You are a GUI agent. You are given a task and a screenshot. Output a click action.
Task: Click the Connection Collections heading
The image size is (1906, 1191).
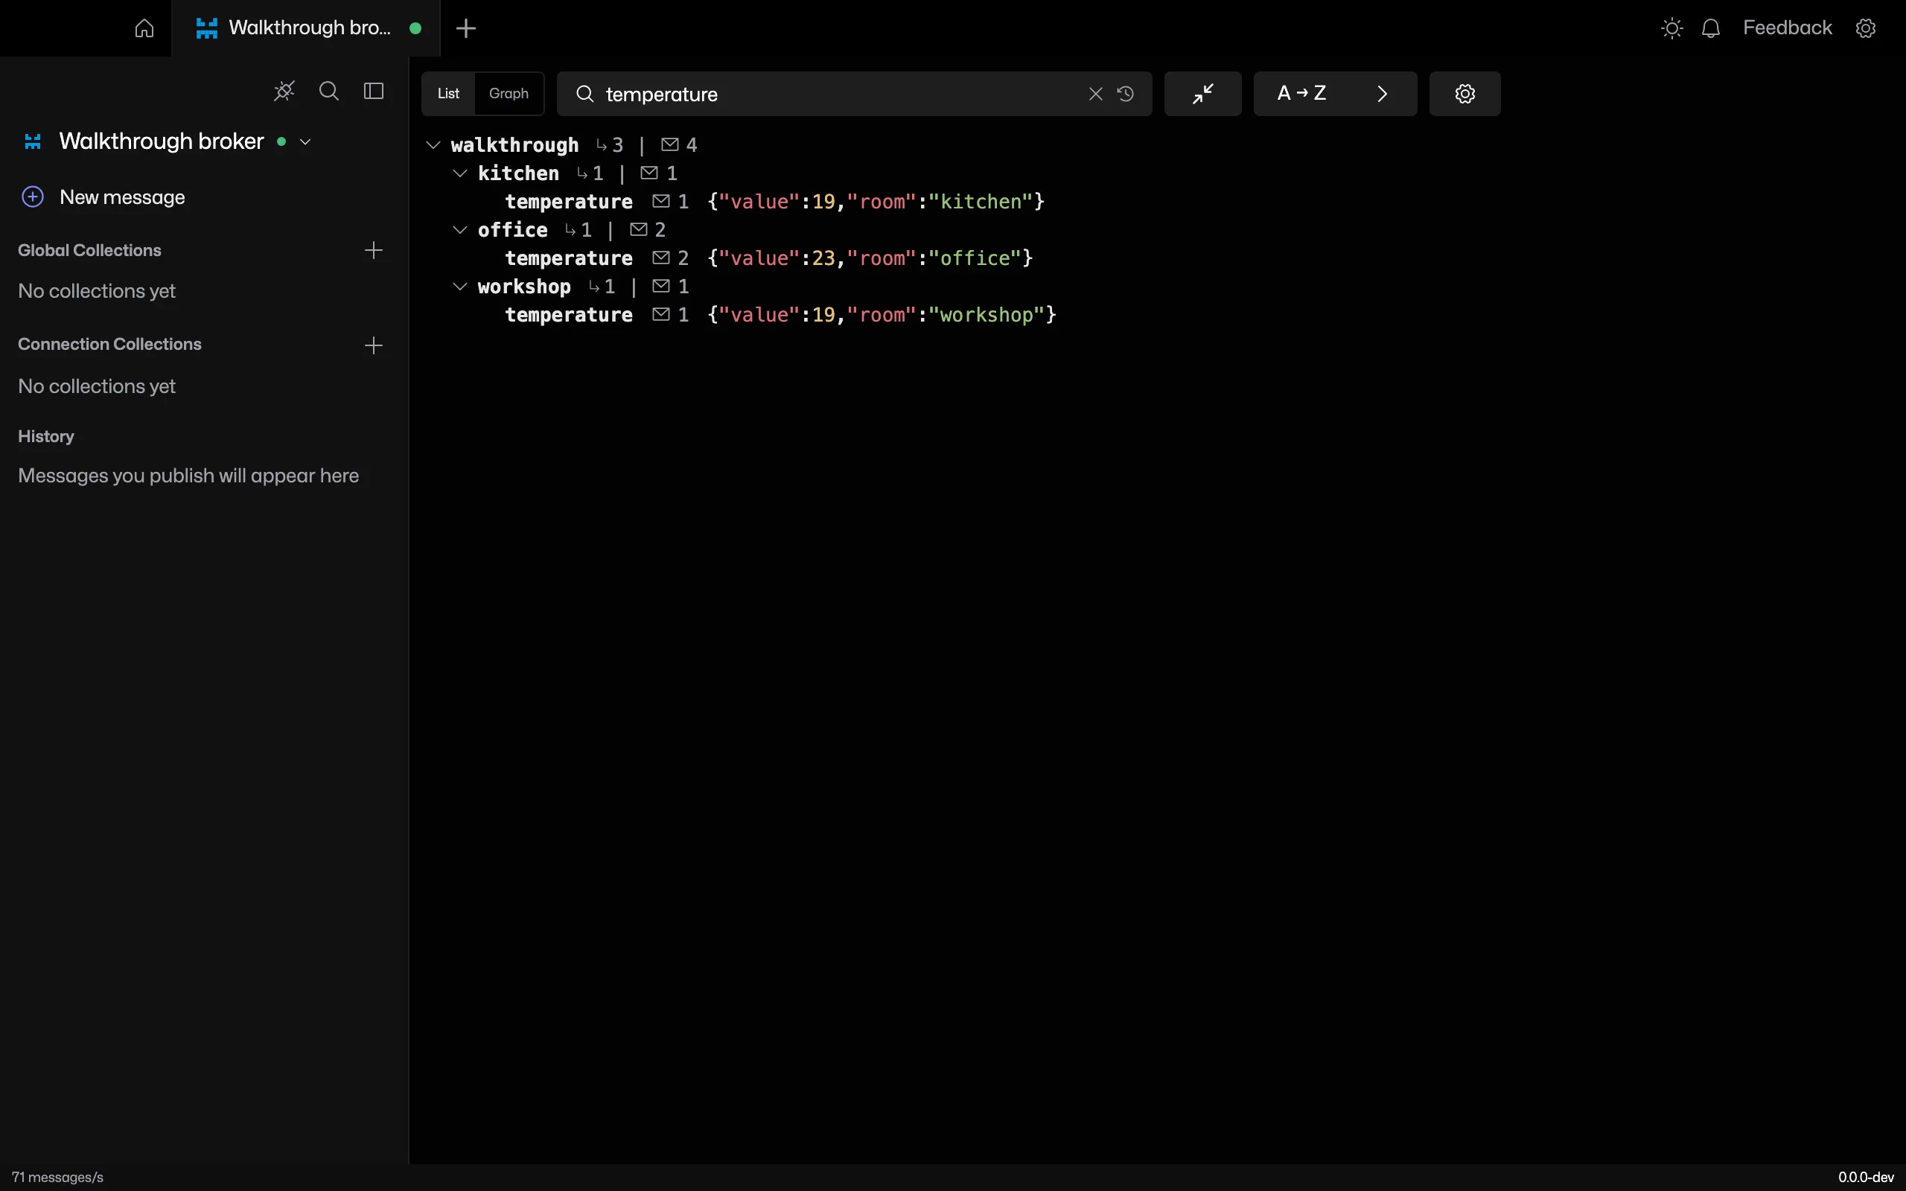109,344
